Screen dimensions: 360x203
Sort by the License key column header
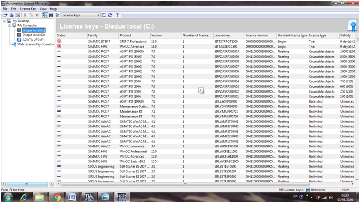(x=229, y=35)
